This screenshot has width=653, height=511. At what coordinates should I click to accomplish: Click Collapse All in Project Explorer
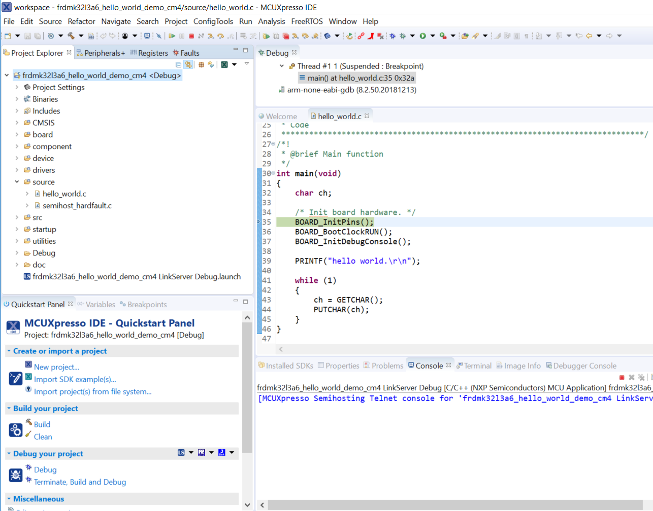(178, 64)
